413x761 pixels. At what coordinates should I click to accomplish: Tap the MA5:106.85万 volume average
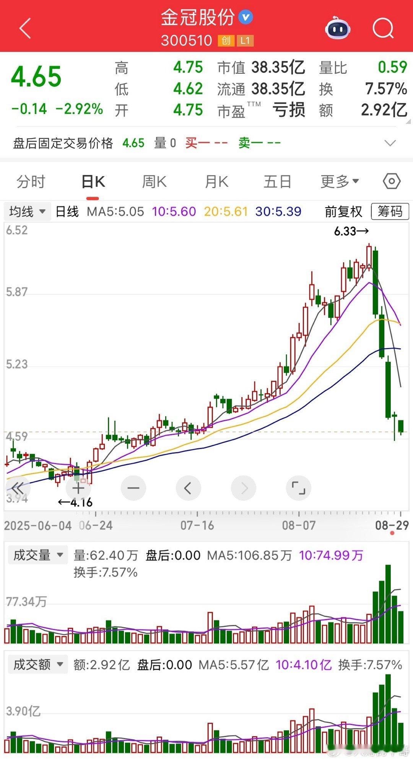[249, 555]
